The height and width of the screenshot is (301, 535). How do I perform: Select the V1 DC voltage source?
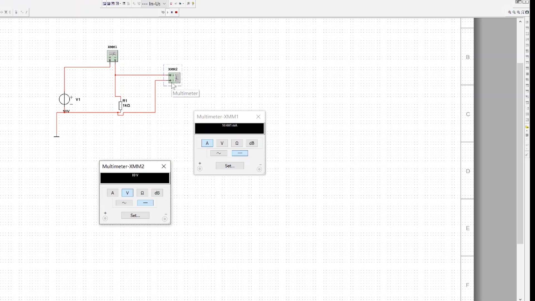pyautogui.click(x=64, y=99)
